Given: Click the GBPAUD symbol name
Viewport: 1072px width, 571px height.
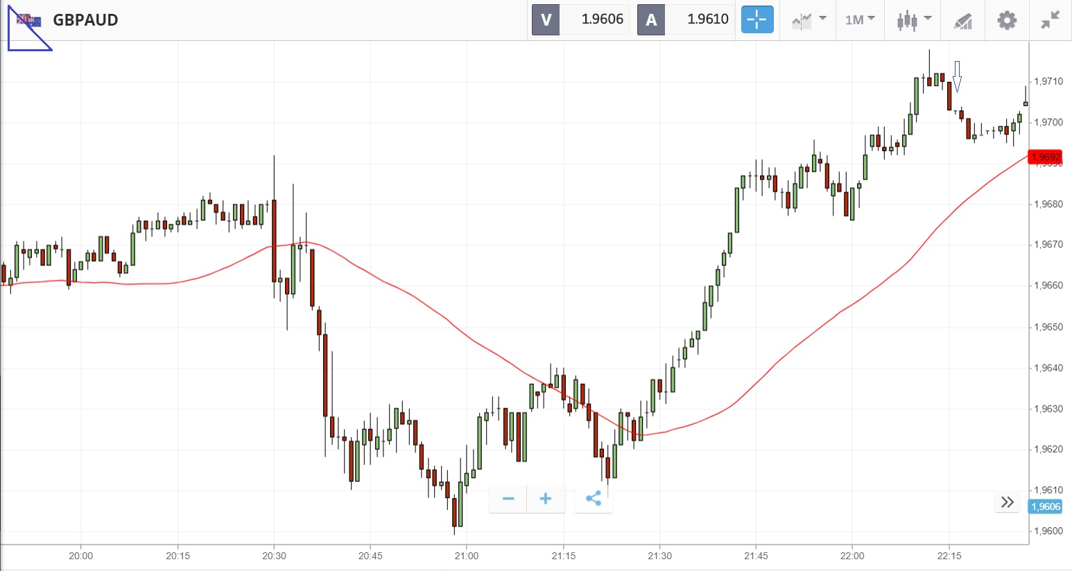Looking at the screenshot, I should (x=85, y=20).
